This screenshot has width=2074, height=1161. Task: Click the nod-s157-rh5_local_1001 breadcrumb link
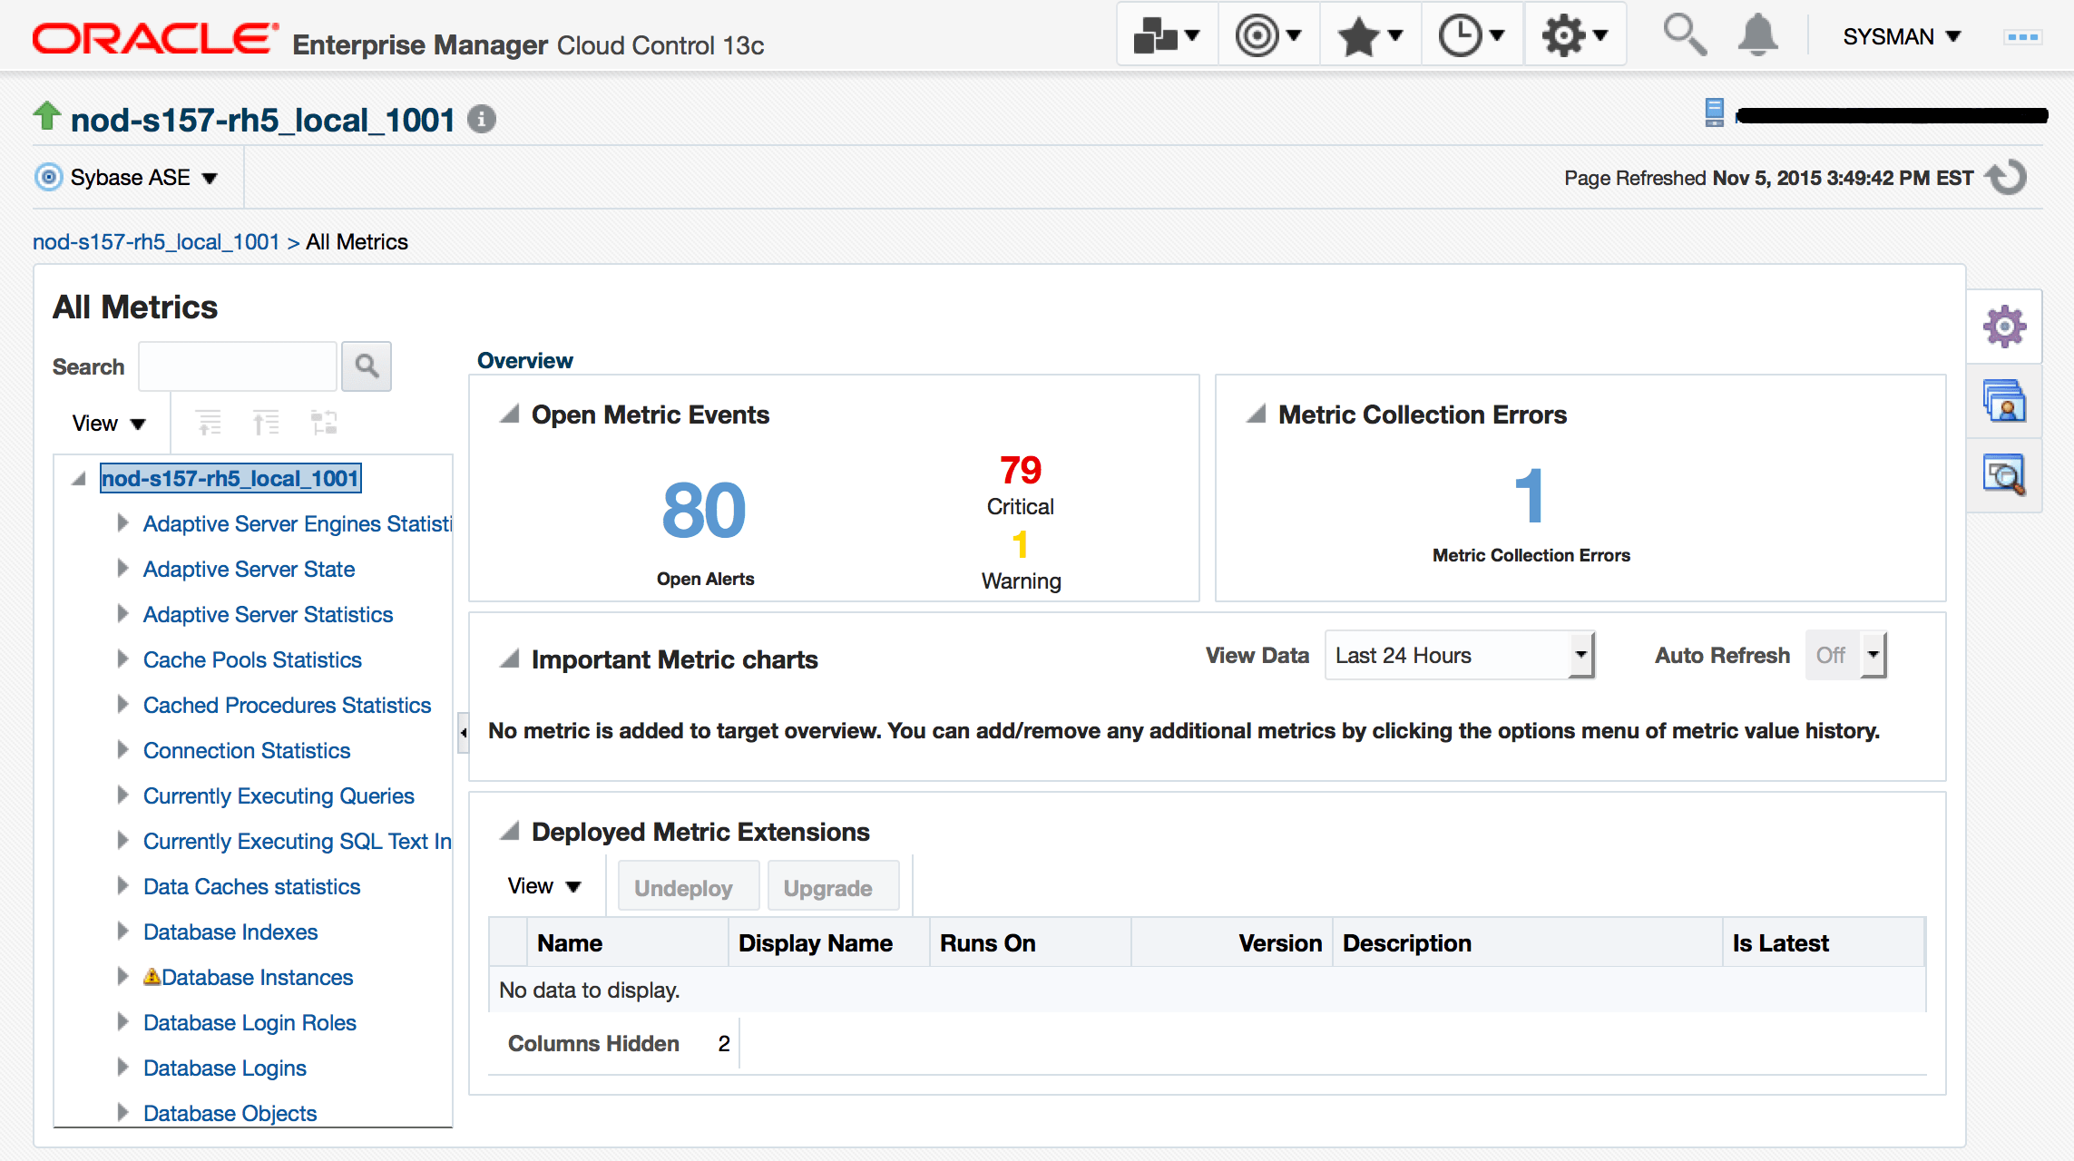coord(156,242)
